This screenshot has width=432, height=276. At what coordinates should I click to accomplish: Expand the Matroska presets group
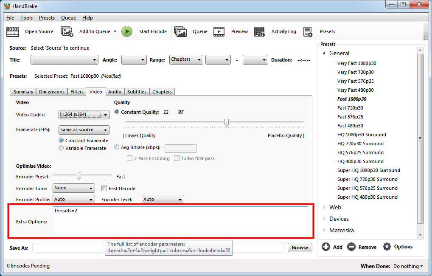click(324, 230)
